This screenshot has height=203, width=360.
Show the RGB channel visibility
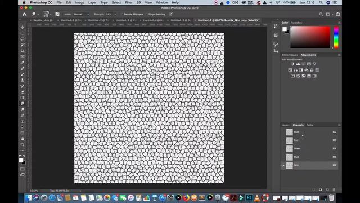(x=283, y=132)
